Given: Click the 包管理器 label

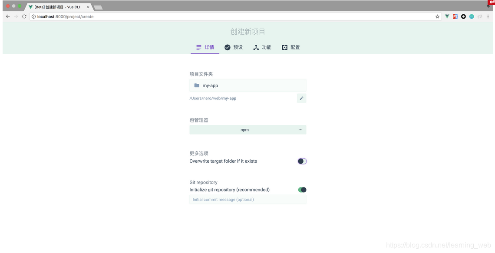Looking at the screenshot, I should point(199,120).
